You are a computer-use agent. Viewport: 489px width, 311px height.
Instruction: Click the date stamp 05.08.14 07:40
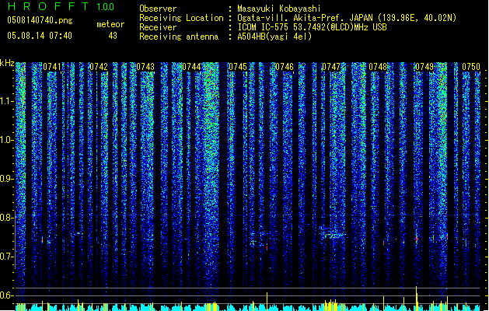[40, 36]
